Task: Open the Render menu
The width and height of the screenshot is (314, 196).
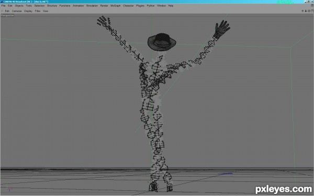Action: click(104, 6)
